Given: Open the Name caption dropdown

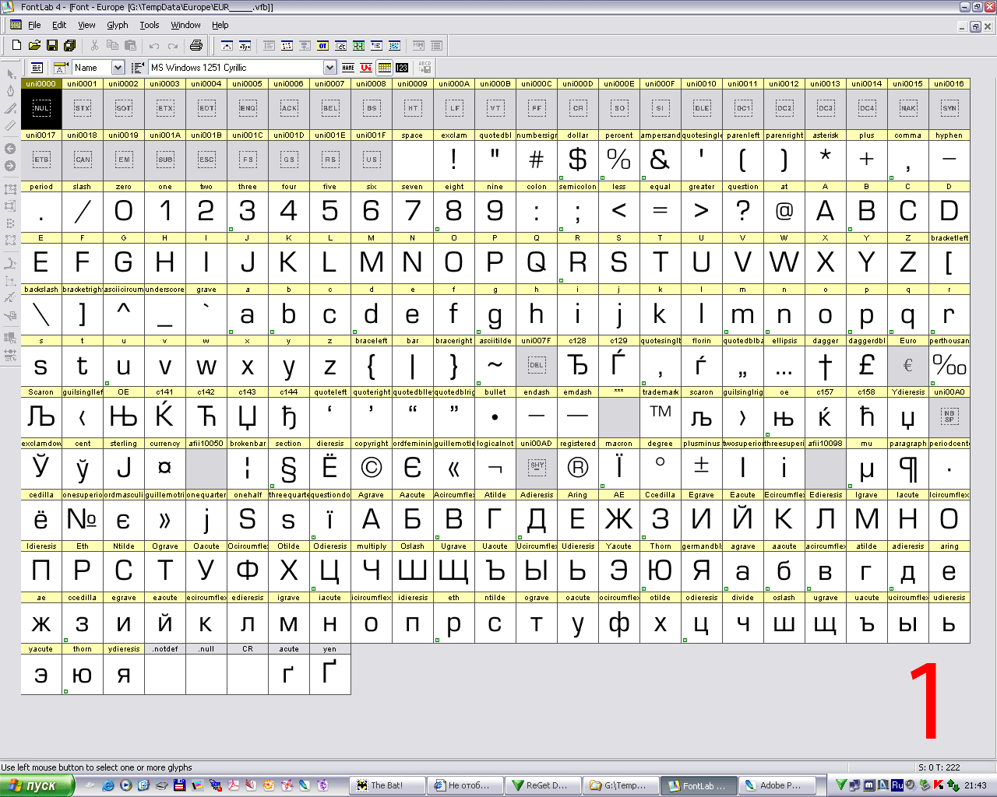Looking at the screenshot, I should pos(118,68).
